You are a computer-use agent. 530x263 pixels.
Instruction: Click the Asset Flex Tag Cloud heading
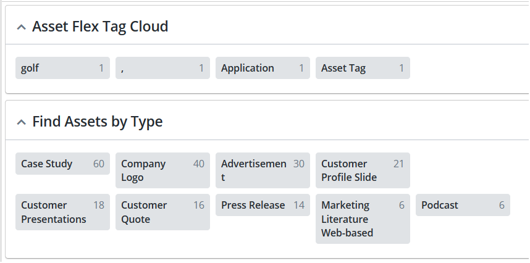click(100, 27)
